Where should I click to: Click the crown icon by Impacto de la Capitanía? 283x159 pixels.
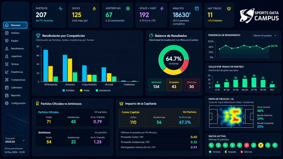point(121,104)
